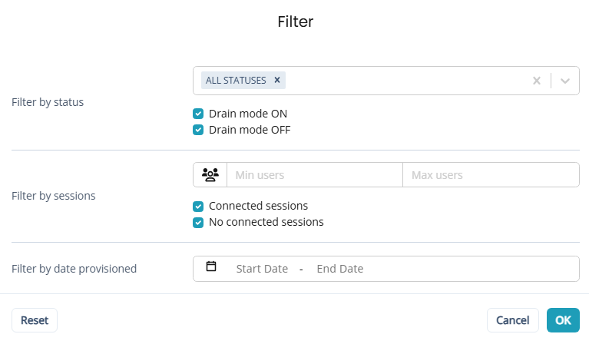Expand the status dropdown chevron

pyautogui.click(x=565, y=81)
